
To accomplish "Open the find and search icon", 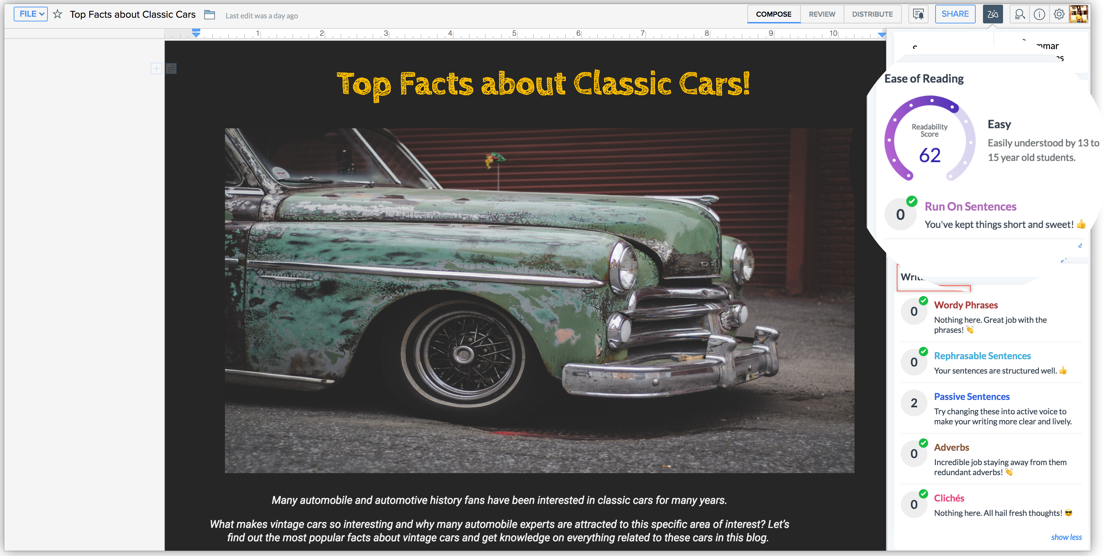I will [x=1020, y=14].
